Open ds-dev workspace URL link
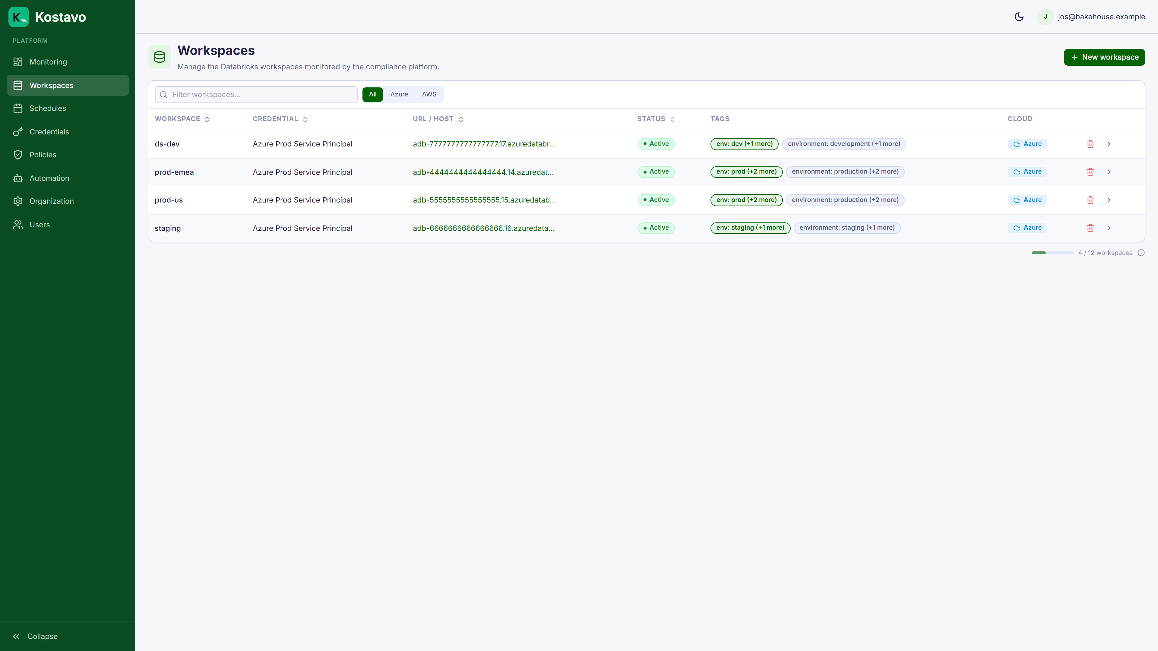Viewport: 1158px width, 651px height. tap(484, 144)
